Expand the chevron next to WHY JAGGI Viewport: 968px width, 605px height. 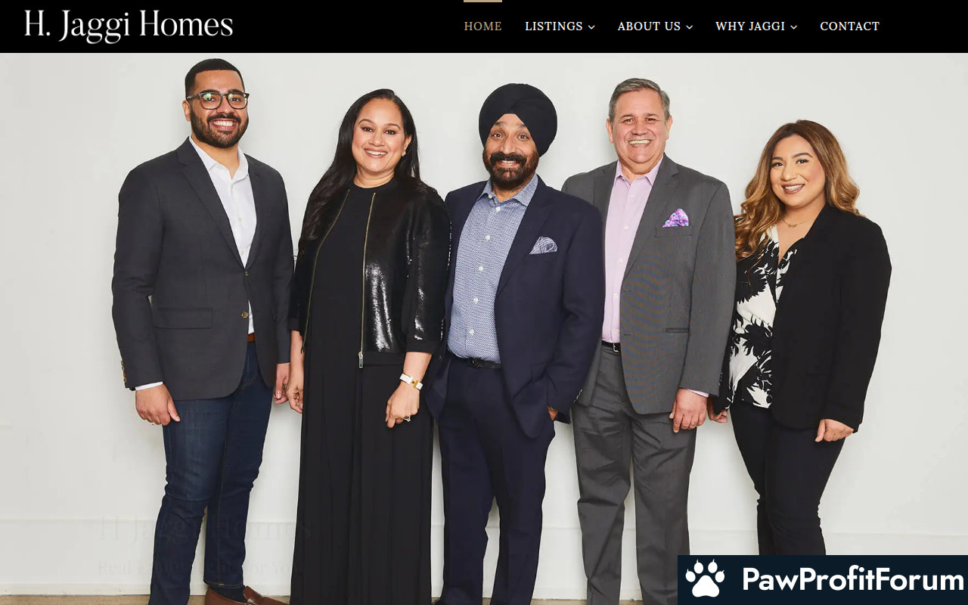(x=794, y=27)
